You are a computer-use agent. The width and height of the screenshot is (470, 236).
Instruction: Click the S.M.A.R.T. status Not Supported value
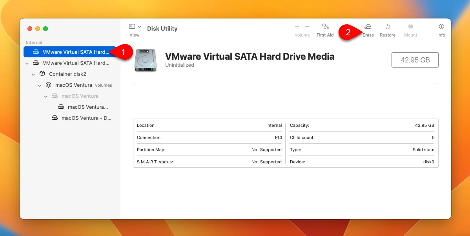coord(266,162)
